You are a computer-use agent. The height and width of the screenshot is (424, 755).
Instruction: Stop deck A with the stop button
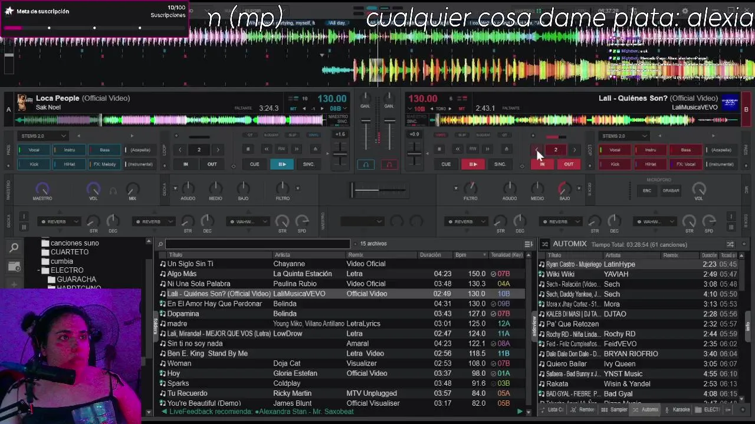tap(248, 150)
